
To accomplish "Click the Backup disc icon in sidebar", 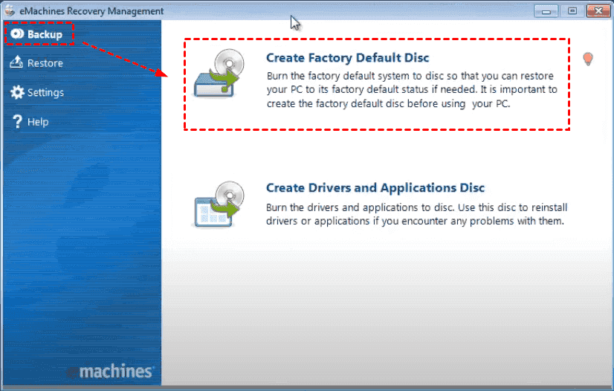I will 17,34.
